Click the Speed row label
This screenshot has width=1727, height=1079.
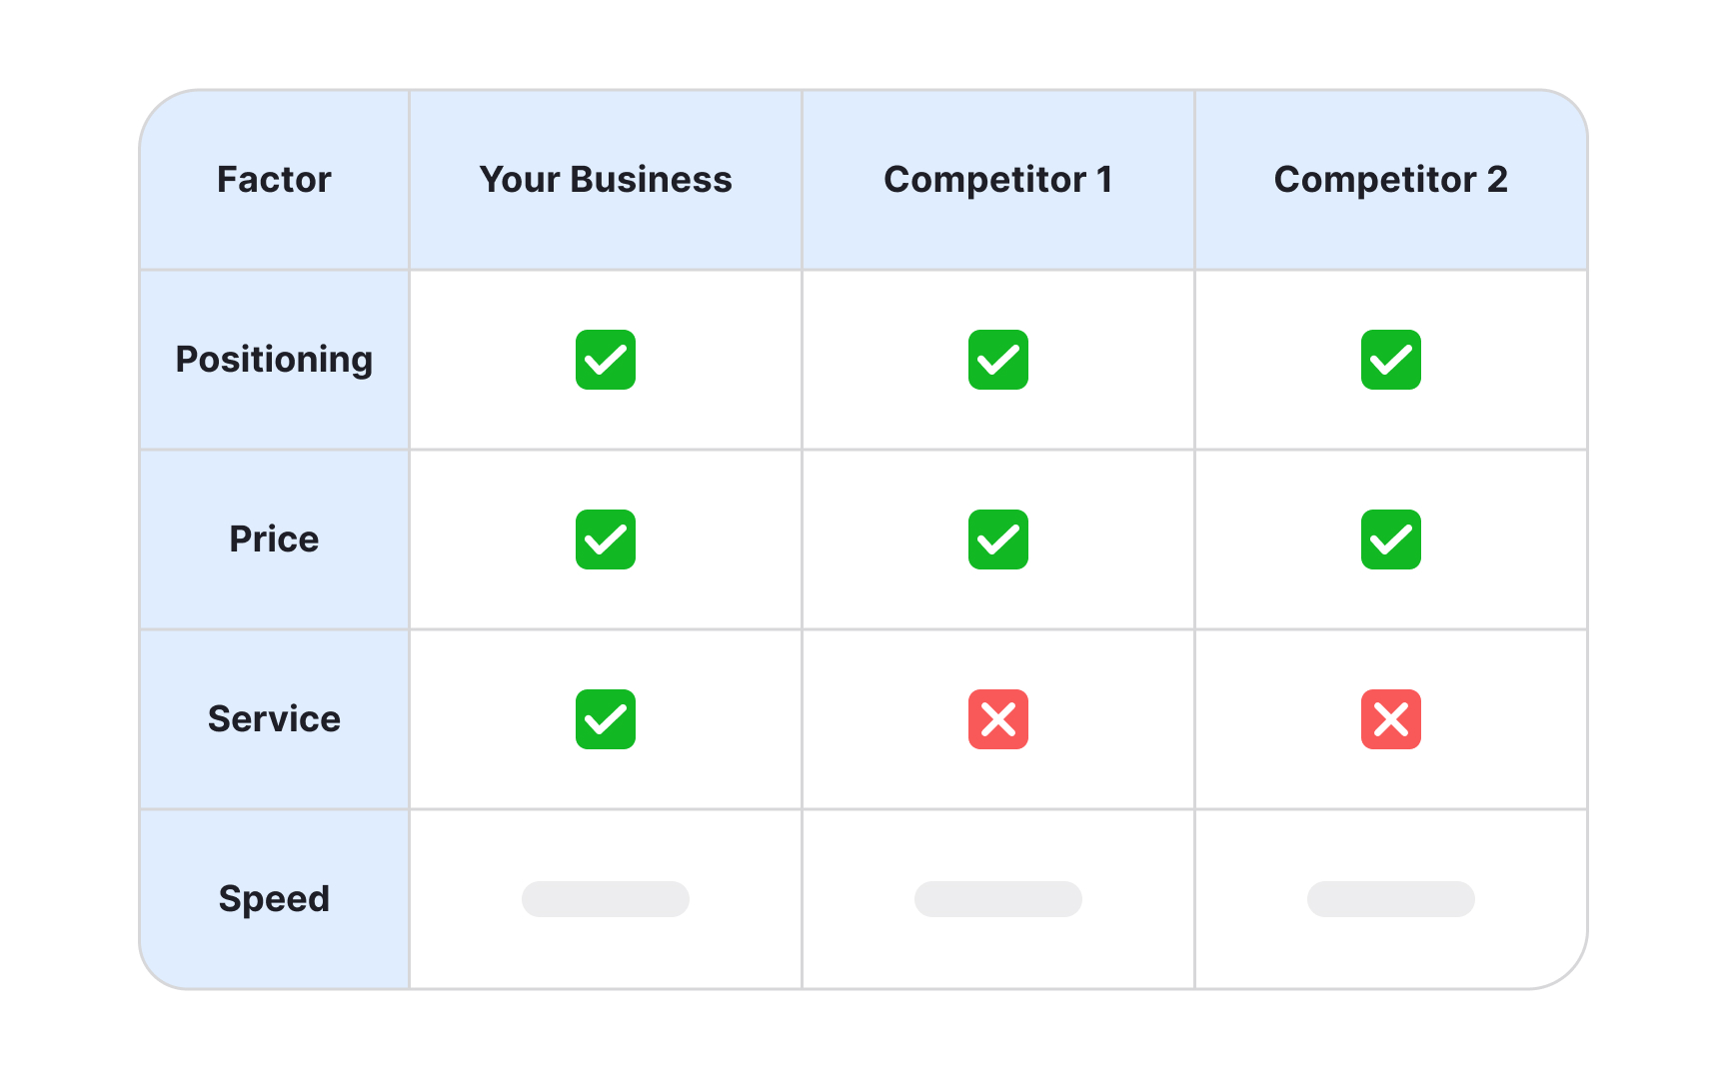[274, 899]
